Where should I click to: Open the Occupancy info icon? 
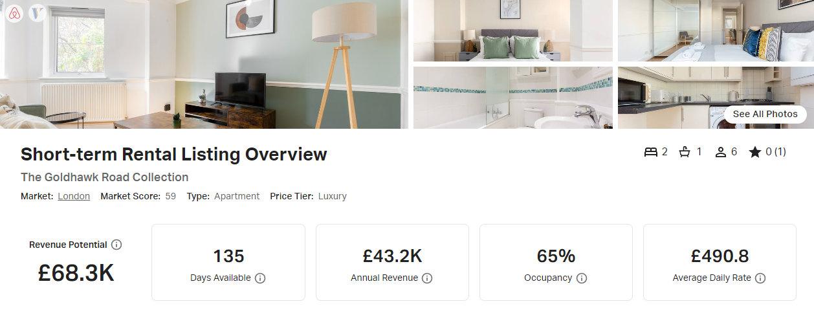[582, 278]
